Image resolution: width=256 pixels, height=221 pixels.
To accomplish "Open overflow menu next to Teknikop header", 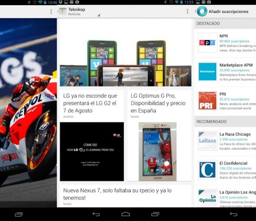I will pos(187,11).
